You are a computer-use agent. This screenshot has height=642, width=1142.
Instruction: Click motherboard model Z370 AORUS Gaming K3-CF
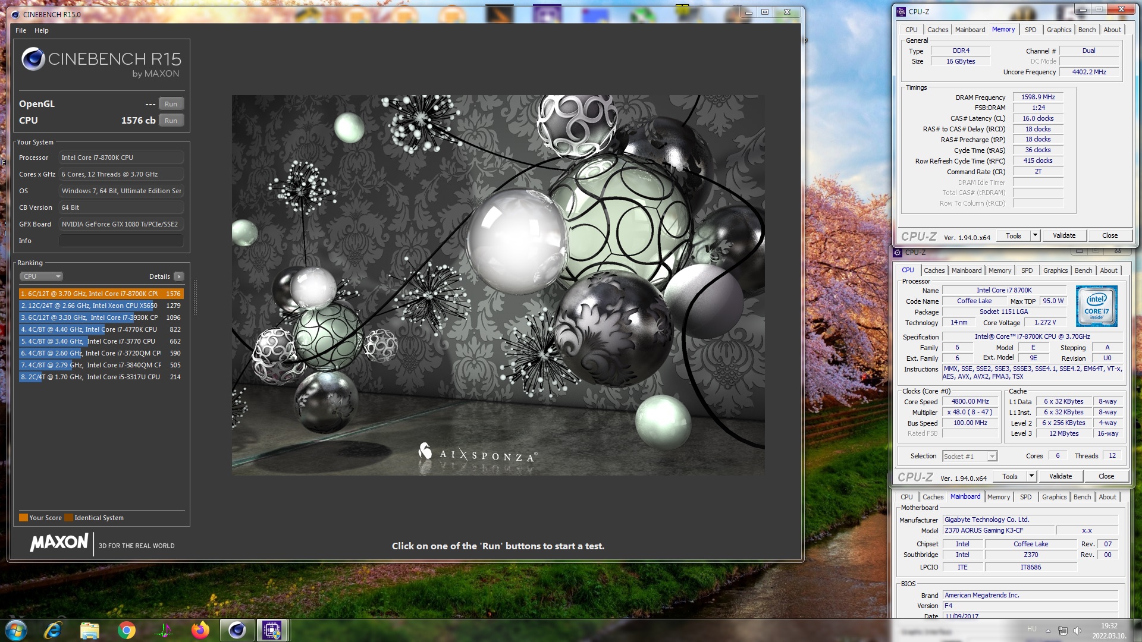point(997,530)
